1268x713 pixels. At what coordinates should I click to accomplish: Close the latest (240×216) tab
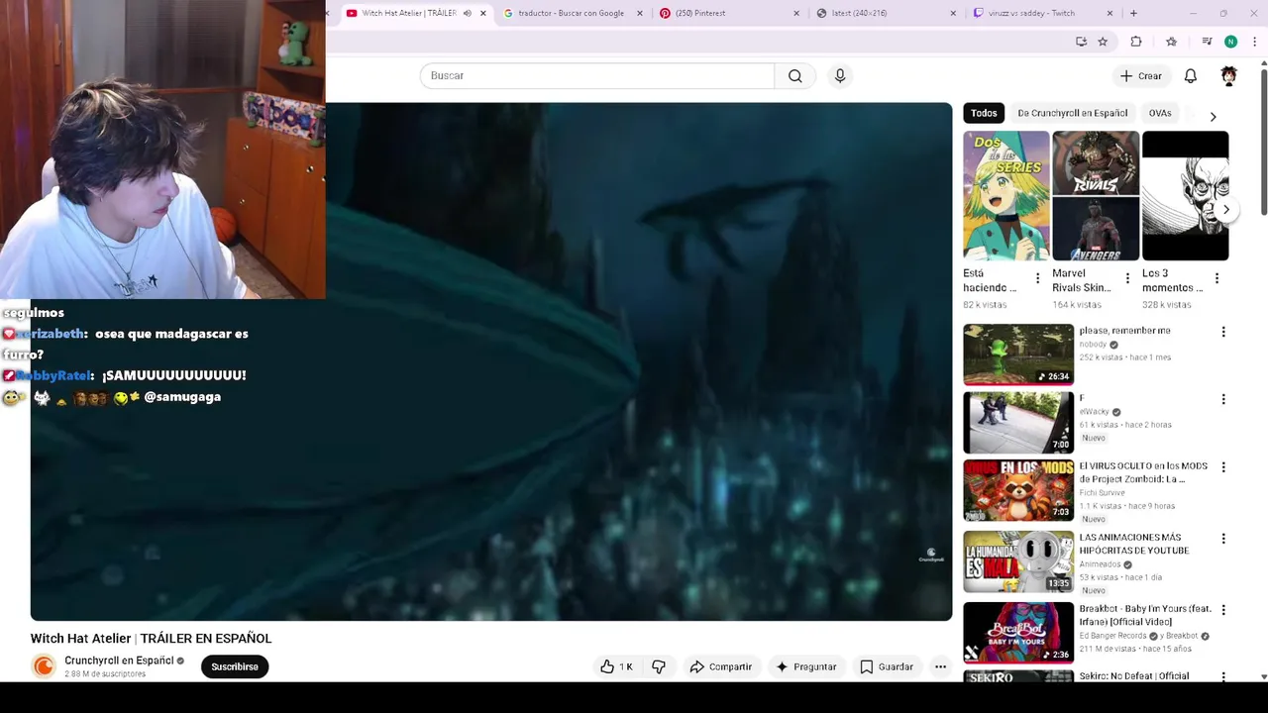coord(953,13)
